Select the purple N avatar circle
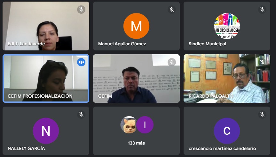This screenshot has height=157, width=276. coord(46,131)
